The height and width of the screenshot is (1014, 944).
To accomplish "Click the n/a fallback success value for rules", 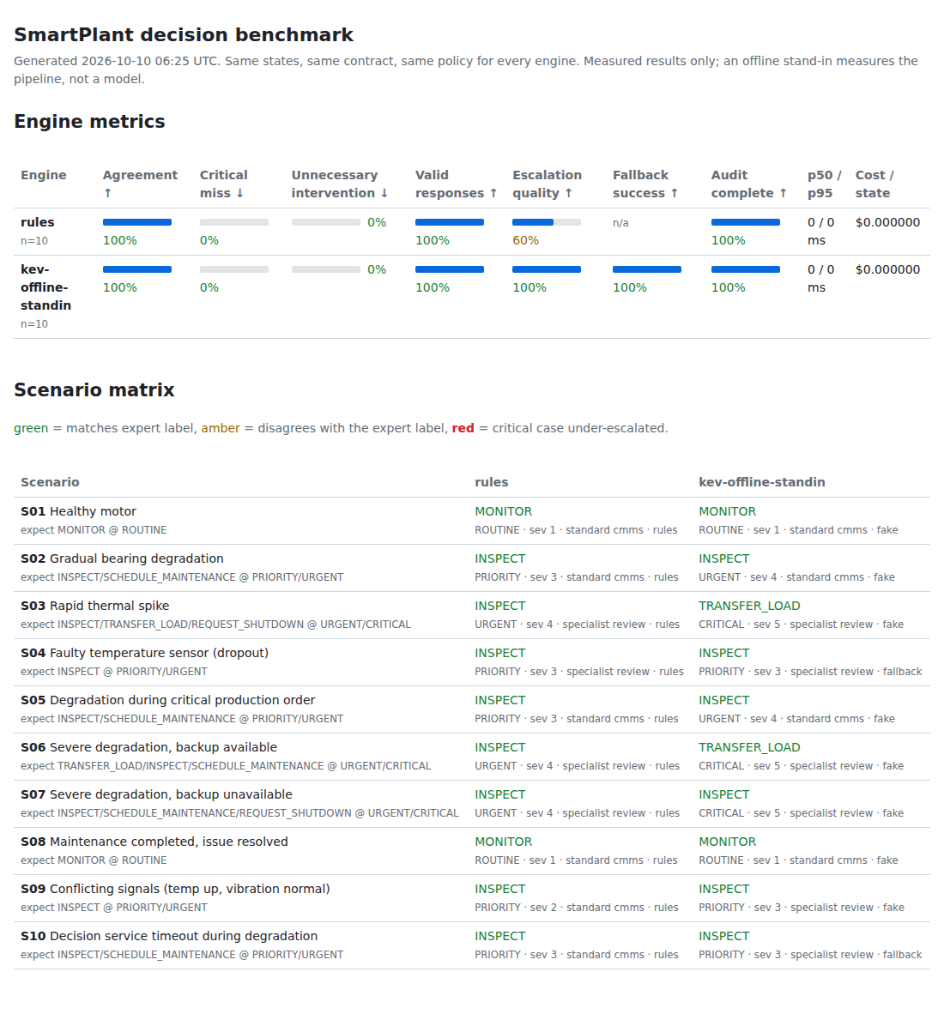I will pyautogui.click(x=620, y=223).
